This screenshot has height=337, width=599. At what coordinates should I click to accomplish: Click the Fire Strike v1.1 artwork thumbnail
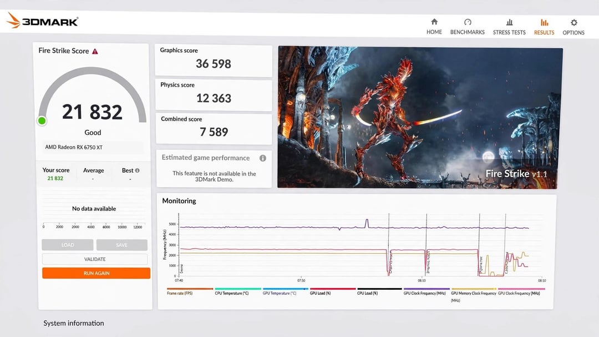click(420, 118)
